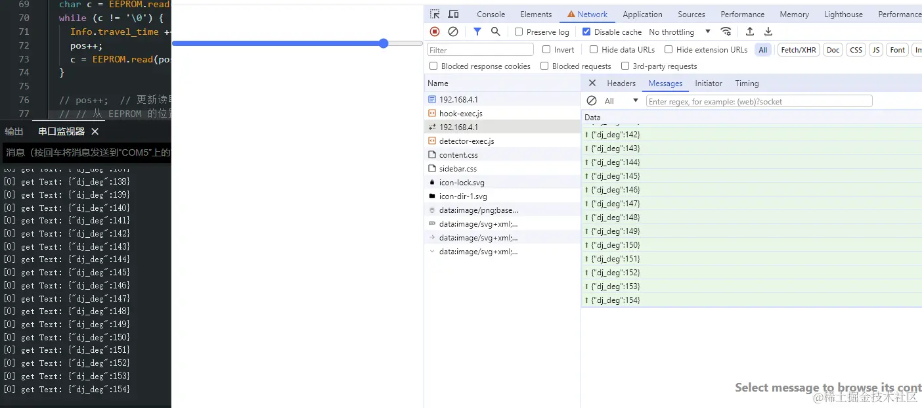
Task: Check Hide data URLs
Action: [594, 49]
